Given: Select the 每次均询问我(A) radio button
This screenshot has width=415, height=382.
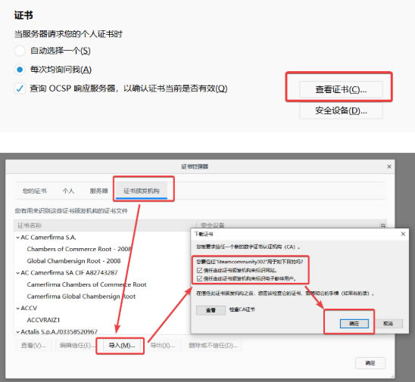Looking at the screenshot, I should tap(20, 70).
